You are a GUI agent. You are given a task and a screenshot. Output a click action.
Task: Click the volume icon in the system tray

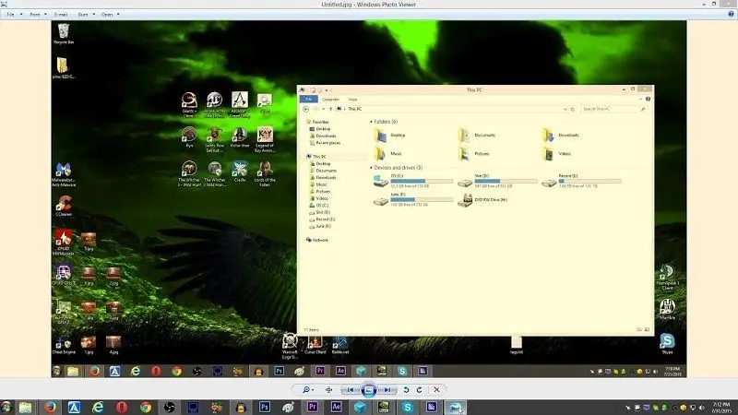[702, 408]
